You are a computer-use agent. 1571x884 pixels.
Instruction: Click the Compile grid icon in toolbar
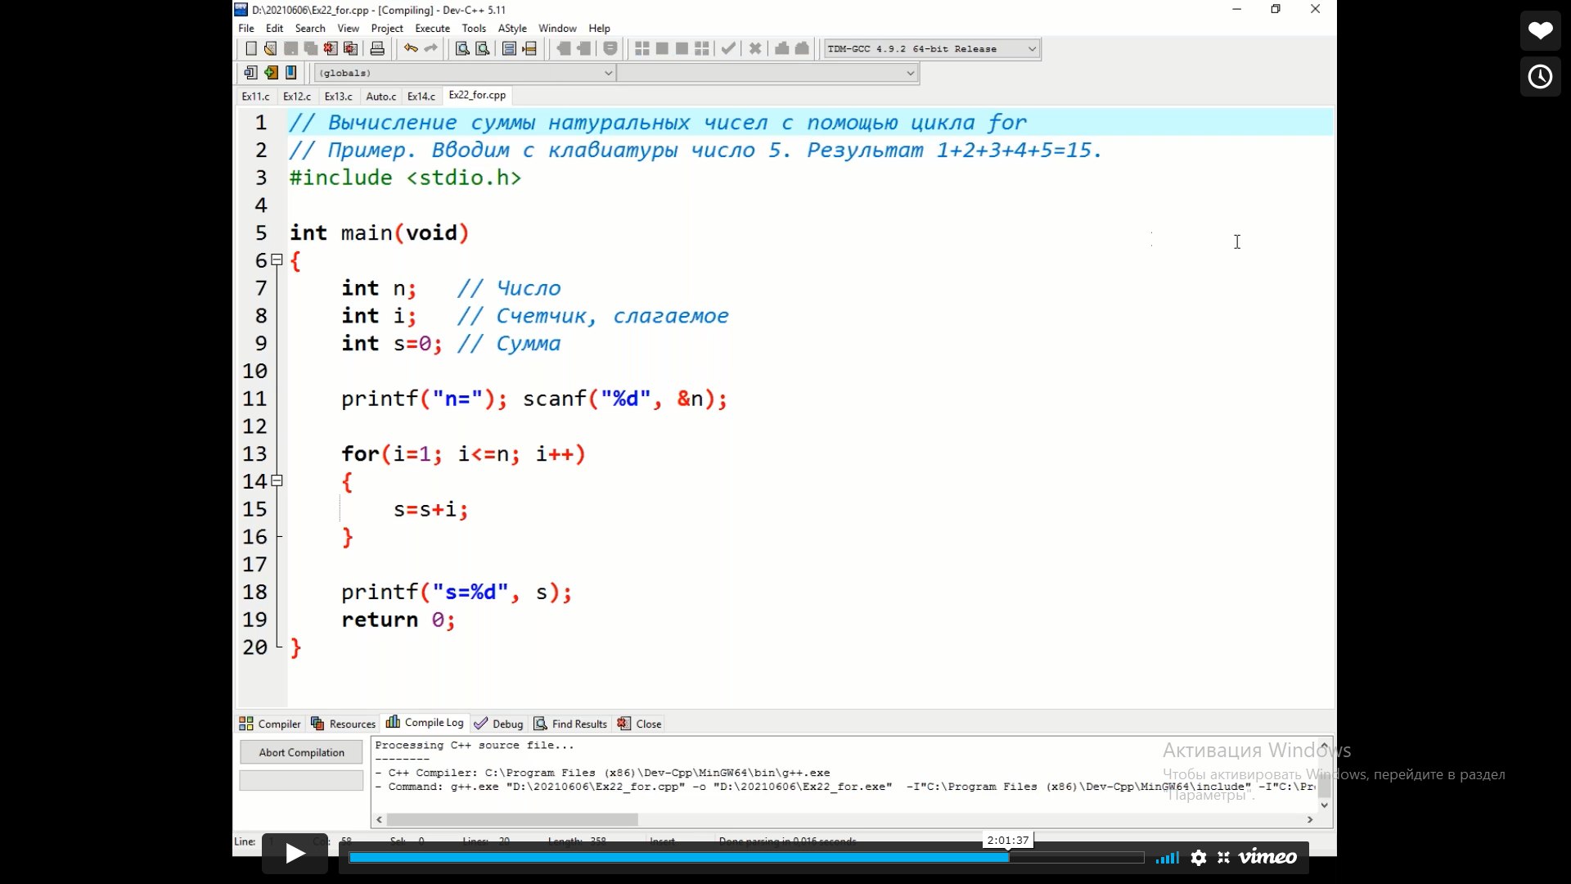click(642, 49)
